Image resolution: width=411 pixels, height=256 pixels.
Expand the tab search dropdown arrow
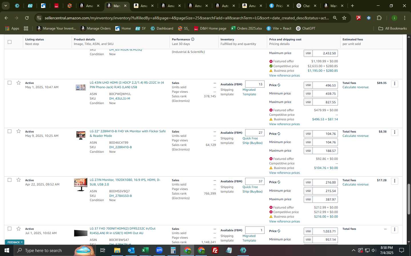click(5, 6)
